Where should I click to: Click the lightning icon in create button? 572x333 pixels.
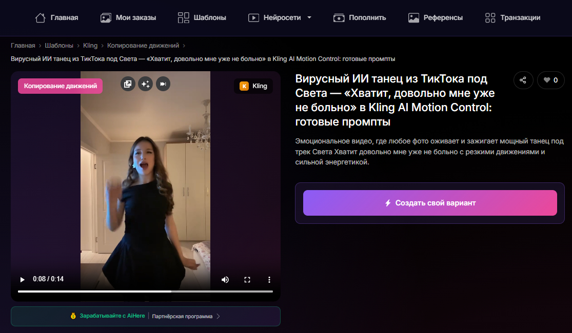point(388,203)
